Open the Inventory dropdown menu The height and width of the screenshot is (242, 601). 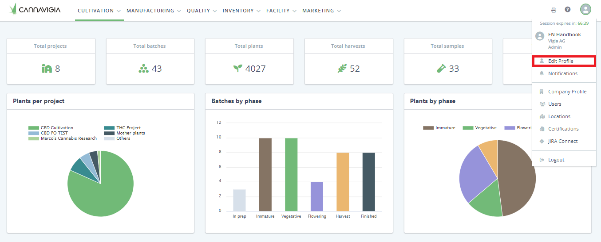click(x=241, y=11)
